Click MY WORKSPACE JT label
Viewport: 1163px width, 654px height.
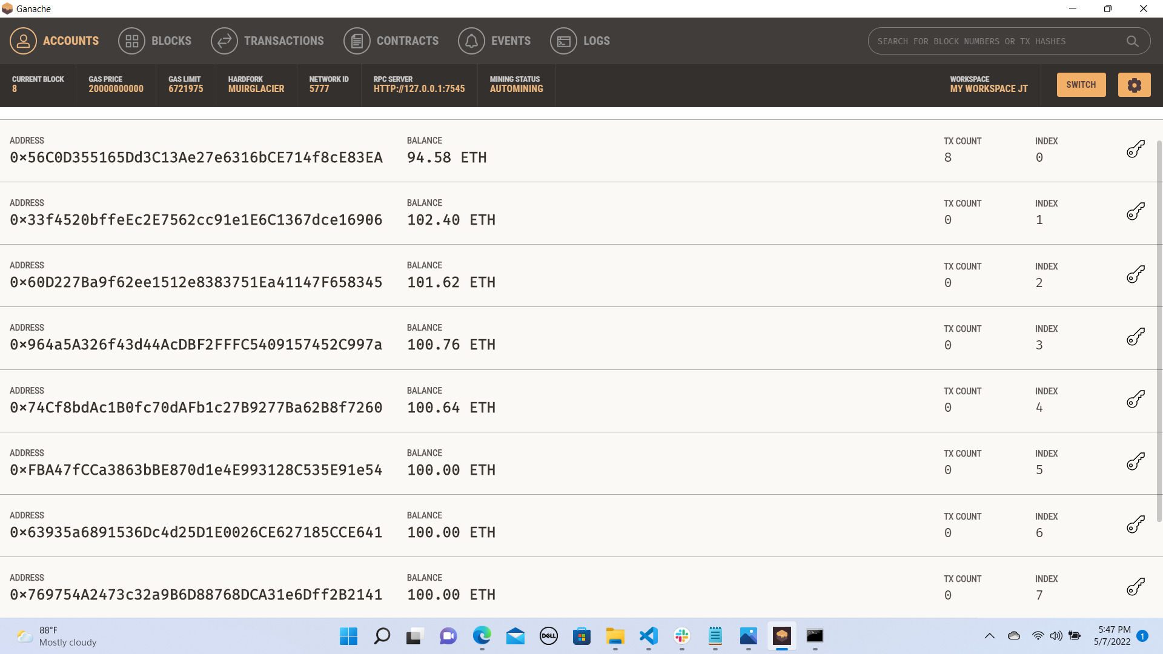[989, 88]
